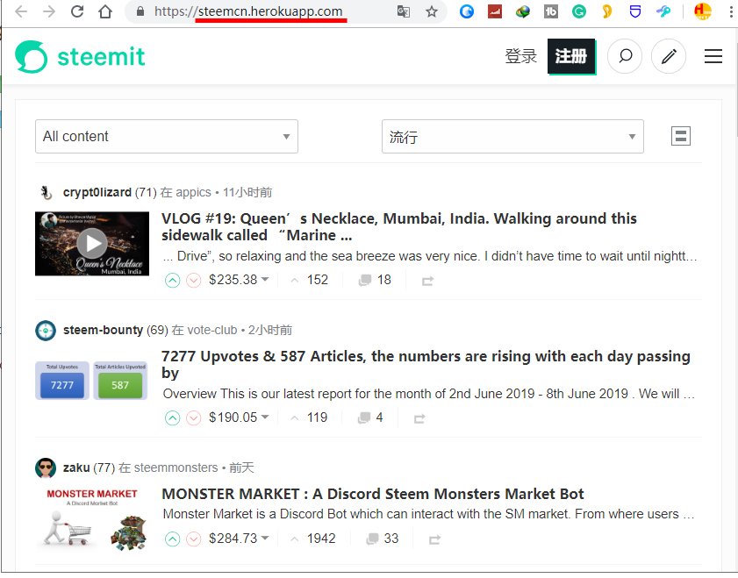Viewport: 738px width, 578px height.
Task: Reload the page with refresh icon
Action: tap(77, 11)
